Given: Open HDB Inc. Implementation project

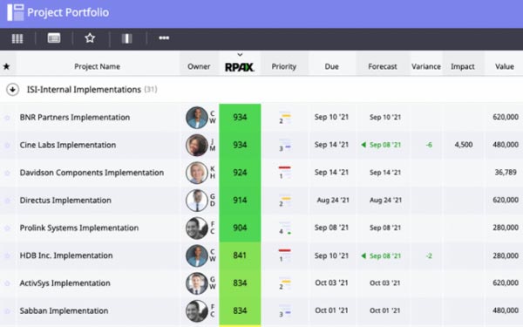Looking at the screenshot, I should tap(66, 255).
